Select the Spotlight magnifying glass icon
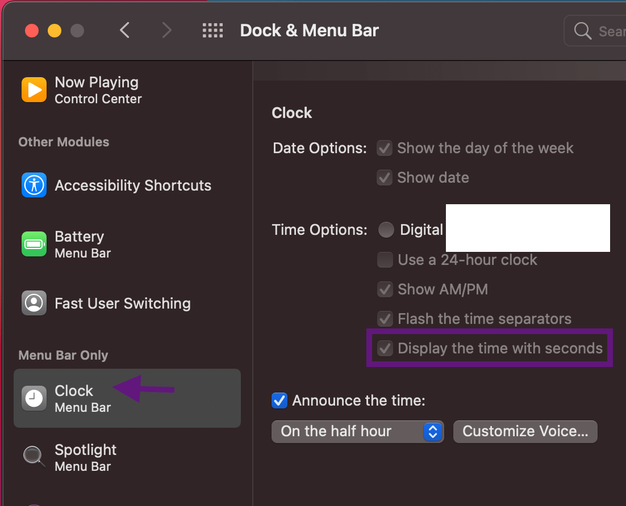 (34, 457)
